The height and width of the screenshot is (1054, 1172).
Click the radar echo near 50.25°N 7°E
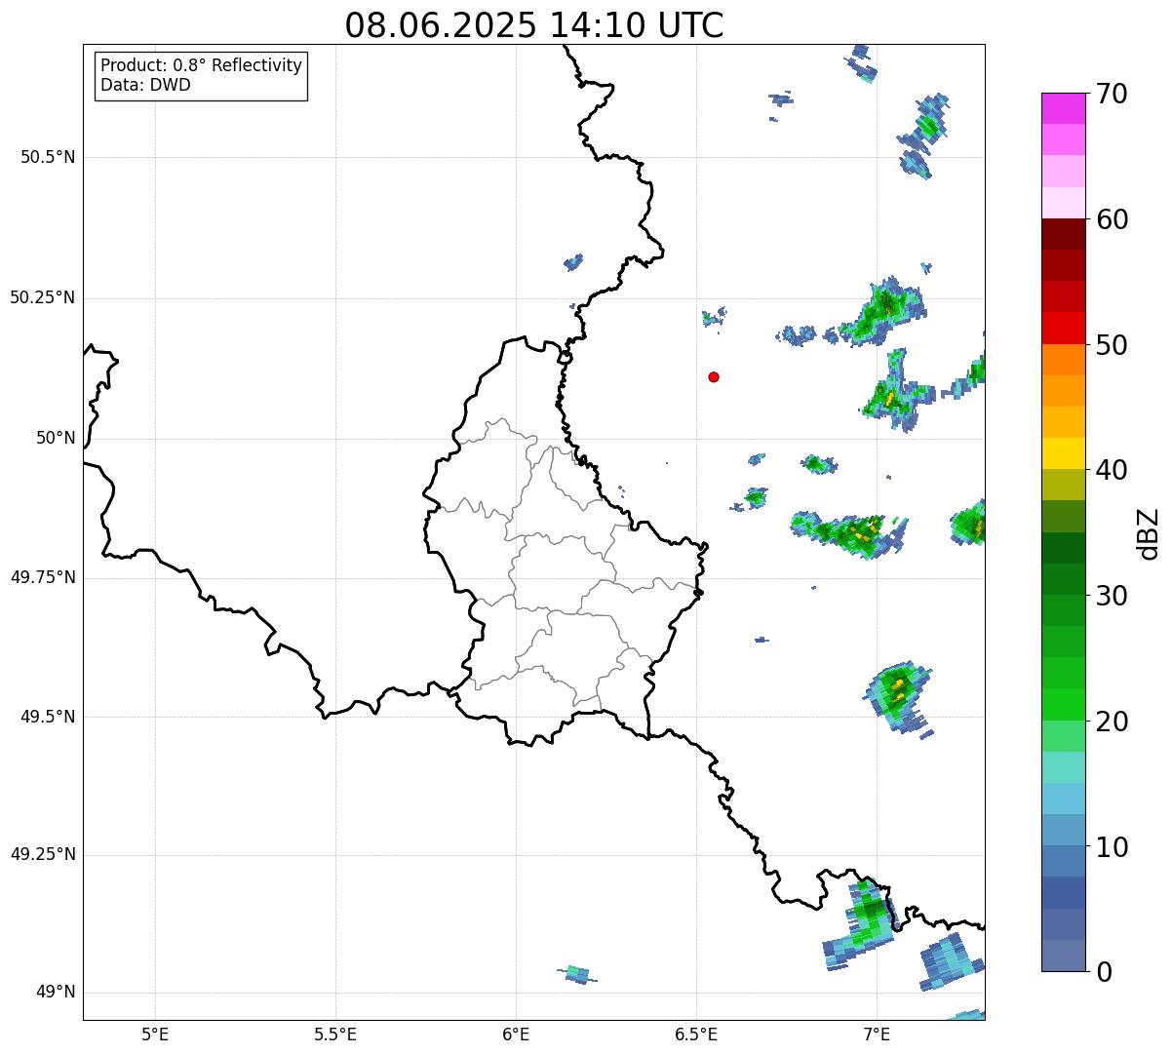pyautogui.click(x=882, y=312)
